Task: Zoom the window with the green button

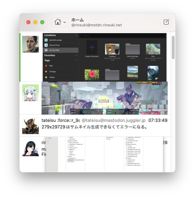Action: [x=42, y=22]
